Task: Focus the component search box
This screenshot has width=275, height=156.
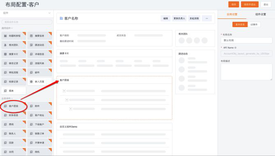Action: coord(27,22)
